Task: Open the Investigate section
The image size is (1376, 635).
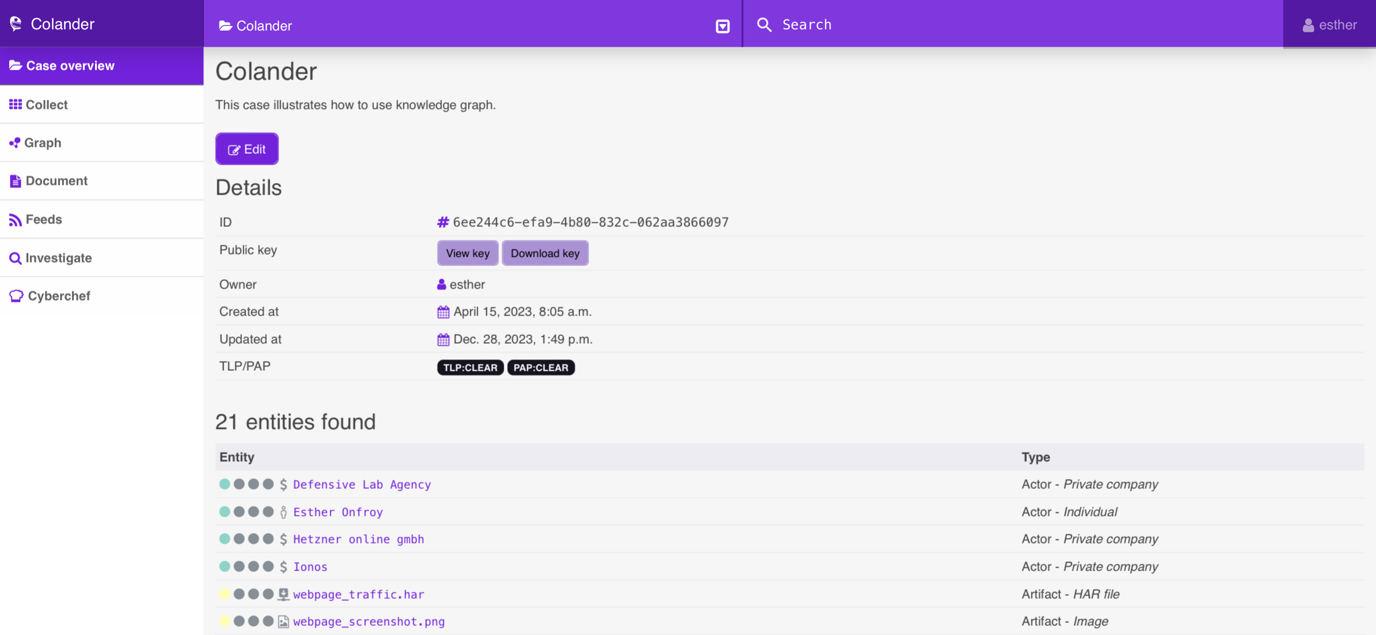Action: pyautogui.click(x=101, y=258)
